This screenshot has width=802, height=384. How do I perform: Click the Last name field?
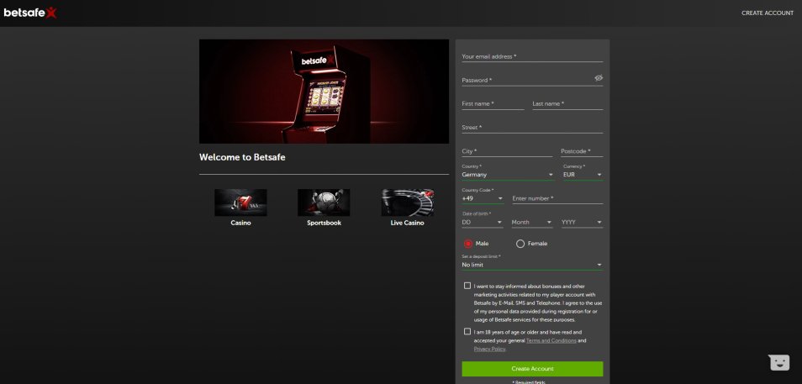[567, 104]
